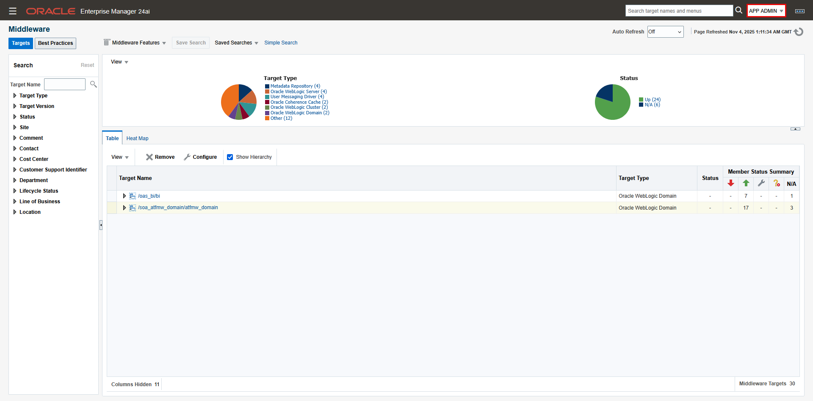
Task: Click the Remove icon above the table
Action: pos(149,157)
